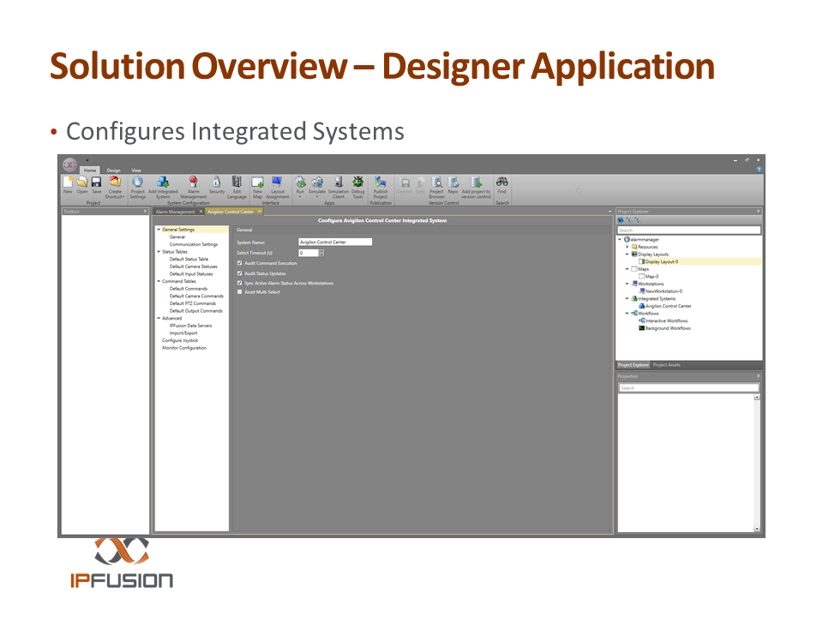
Task: Click Add project to version control
Action: tap(476, 182)
